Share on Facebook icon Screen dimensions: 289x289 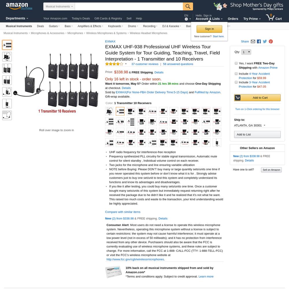[x=259, y=41]
